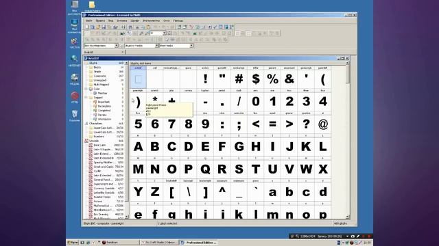
Task: Click the Пуск start button
Action: coord(73,243)
